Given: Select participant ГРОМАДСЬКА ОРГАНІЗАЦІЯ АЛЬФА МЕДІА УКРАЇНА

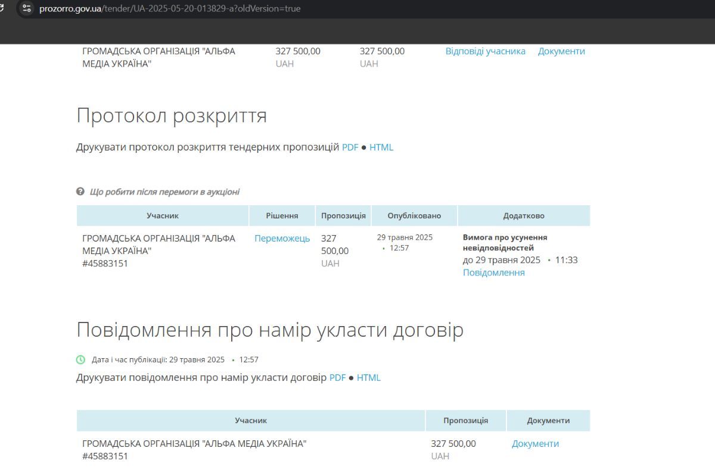Looking at the screenshot, I should [x=158, y=244].
